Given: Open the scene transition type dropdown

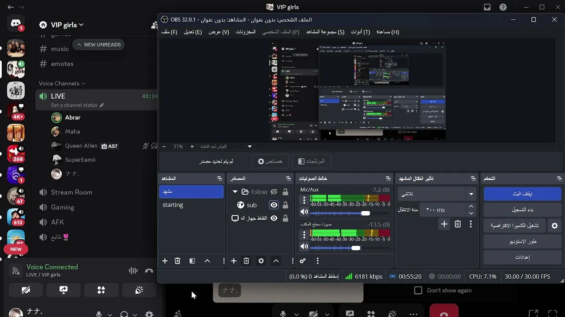Looking at the screenshot, I should click(x=437, y=194).
